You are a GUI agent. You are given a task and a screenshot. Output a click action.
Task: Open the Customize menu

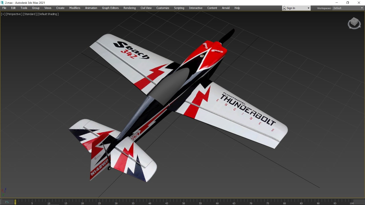(163, 8)
